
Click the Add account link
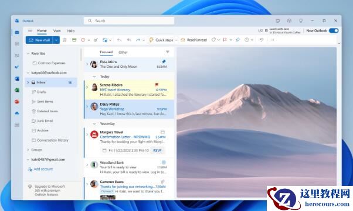[40, 169]
